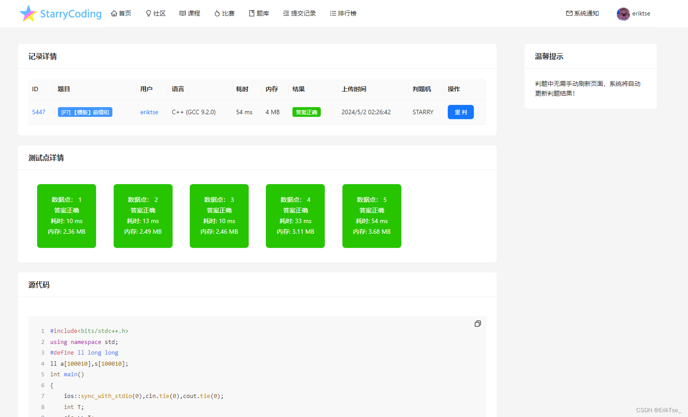The image size is (688, 417).
Task: Click the 语言 column header
Action: [178, 89]
